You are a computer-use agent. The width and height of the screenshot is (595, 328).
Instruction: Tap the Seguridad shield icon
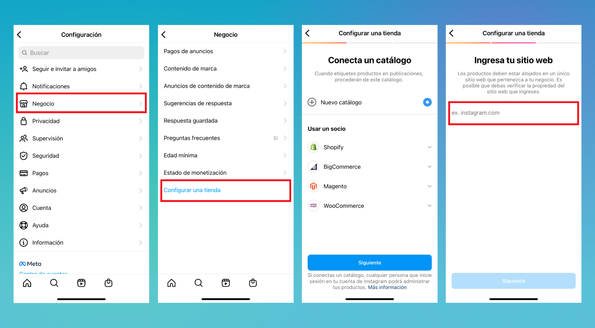(24, 156)
